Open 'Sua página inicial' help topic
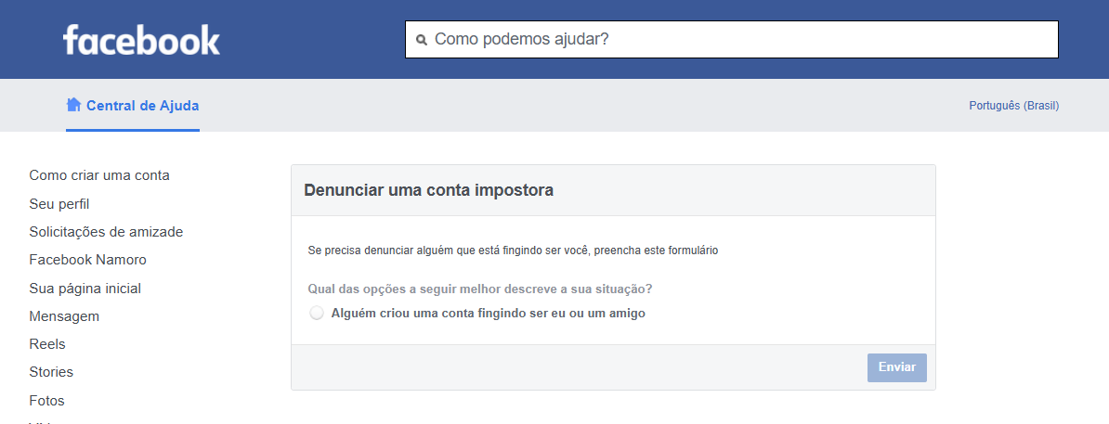1109x424 pixels. [85, 289]
